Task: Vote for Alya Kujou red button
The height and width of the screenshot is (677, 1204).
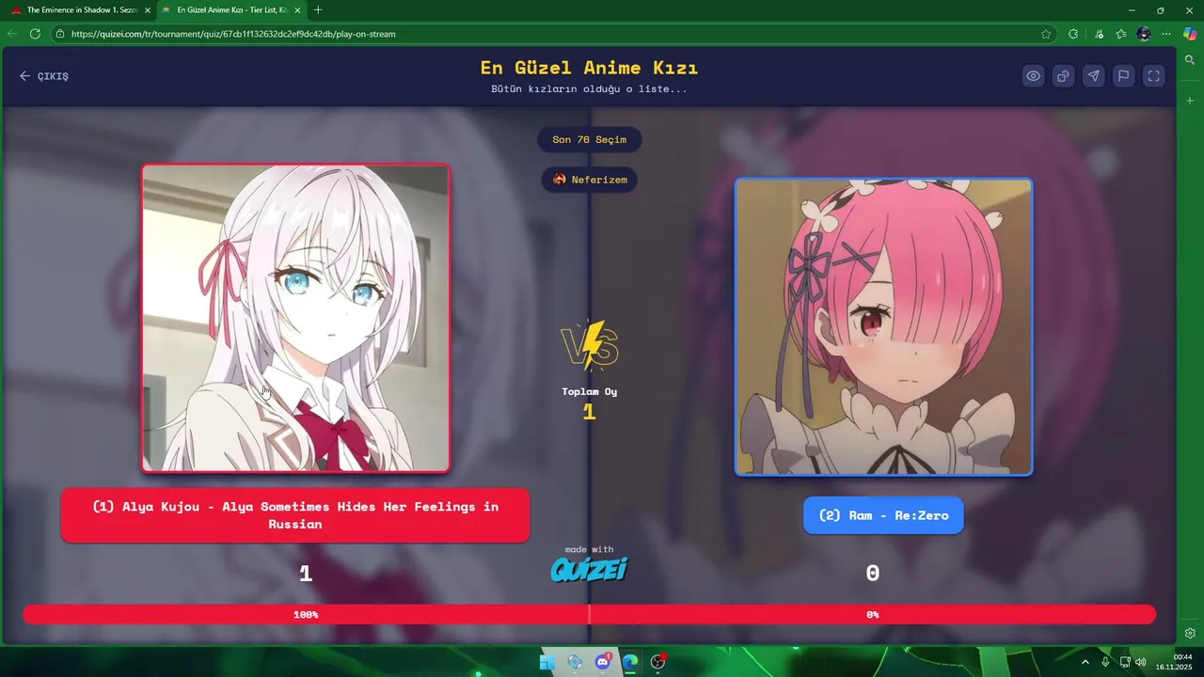Action: click(x=295, y=515)
